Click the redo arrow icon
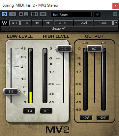Image resolution: width=119 pixels, height=136 pixels. pos(26,23)
